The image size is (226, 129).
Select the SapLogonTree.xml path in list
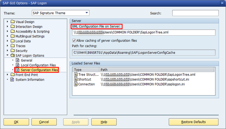tap(148, 75)
